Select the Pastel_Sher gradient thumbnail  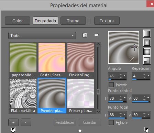click(52, 57)
